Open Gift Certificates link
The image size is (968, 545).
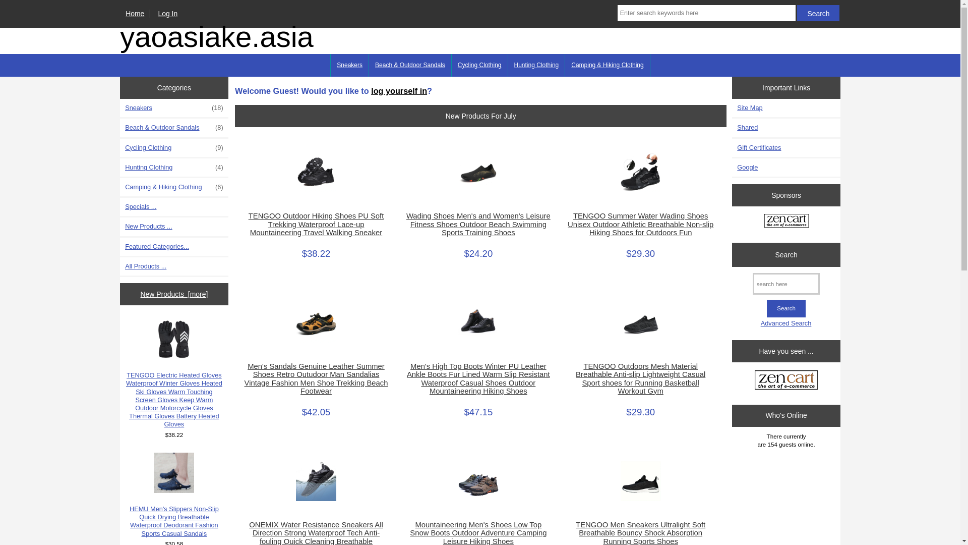click(x=759, y=148)
